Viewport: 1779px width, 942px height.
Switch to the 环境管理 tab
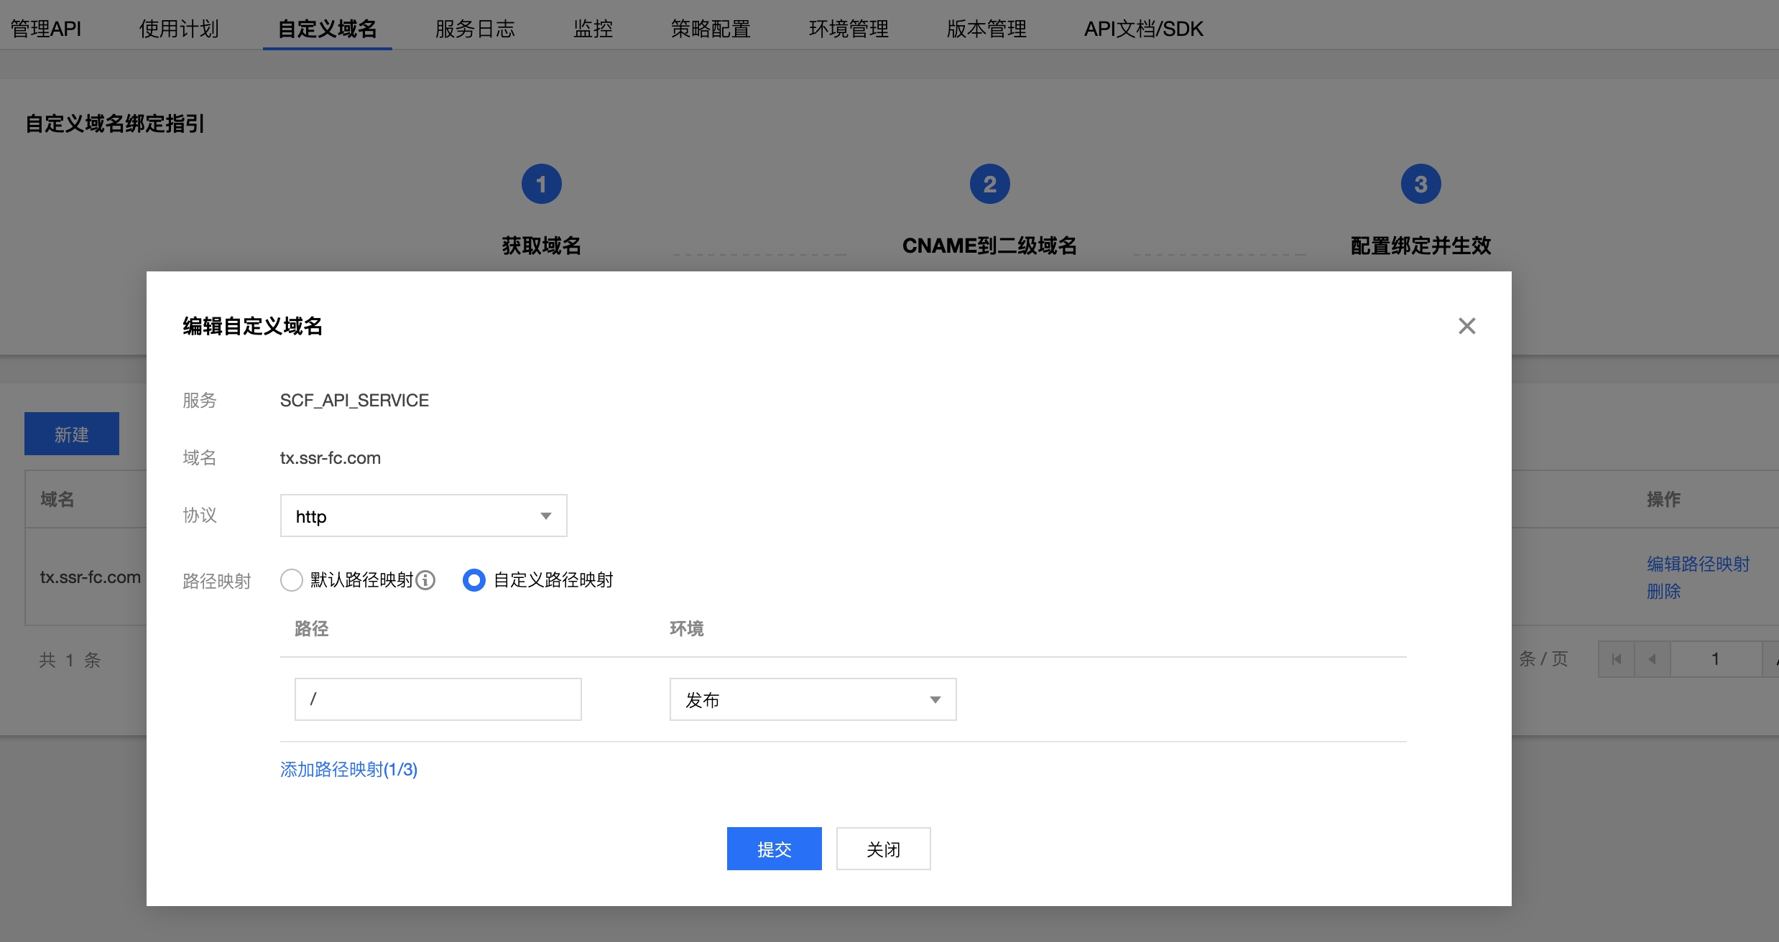[x=849, y=29]
